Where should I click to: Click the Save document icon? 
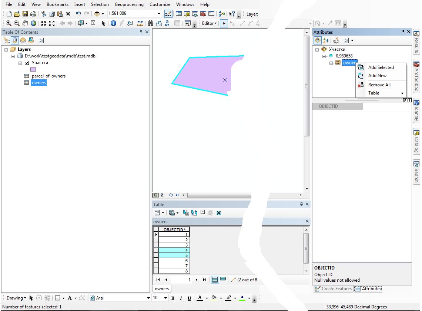[x=25, y=14]
